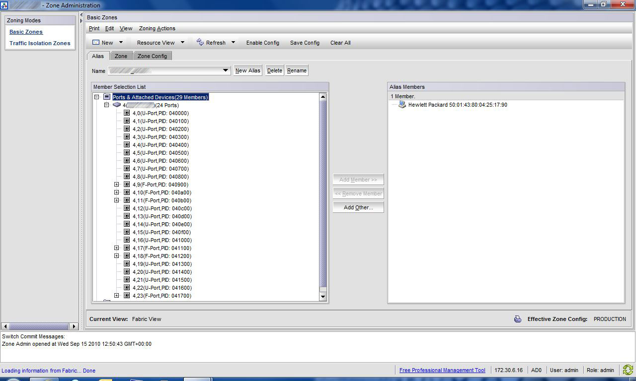Expand the 4,10 F-Port node

click(x=117, y=192)
